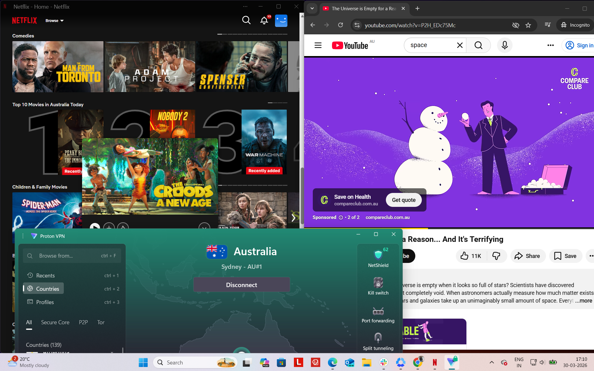Open Kill switch in Proton VPN
Screen dimensions: 594x371
click(378, 285)
